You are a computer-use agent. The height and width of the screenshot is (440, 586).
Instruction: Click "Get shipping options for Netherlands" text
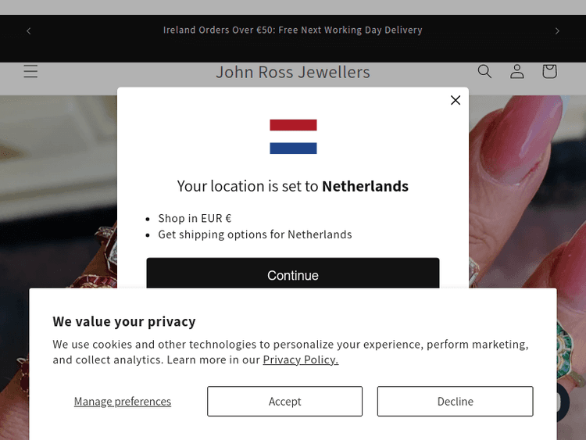coord(255,234)
